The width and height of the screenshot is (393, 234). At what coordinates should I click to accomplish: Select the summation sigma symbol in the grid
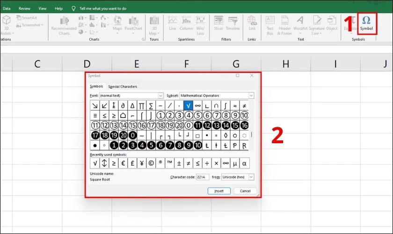[151, 106]
